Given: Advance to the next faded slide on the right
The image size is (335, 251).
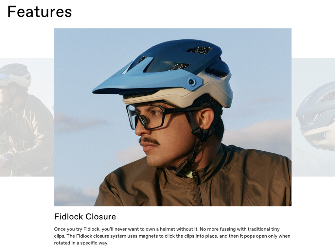Looking at the screenshot, I should pos(313,117).
